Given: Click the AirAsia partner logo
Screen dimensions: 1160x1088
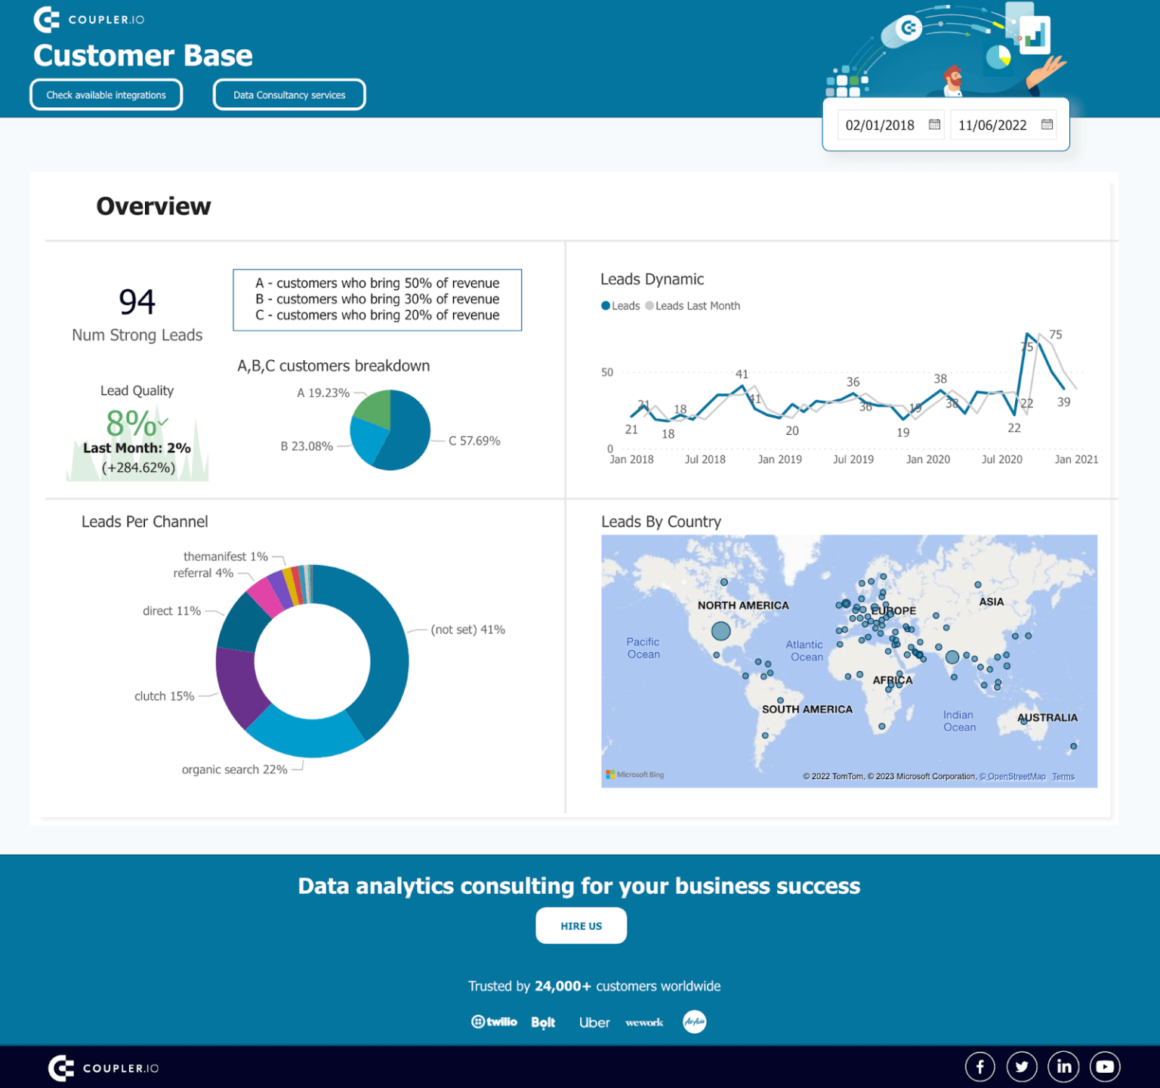Looking at the screenshot, I should [693, 1022].
